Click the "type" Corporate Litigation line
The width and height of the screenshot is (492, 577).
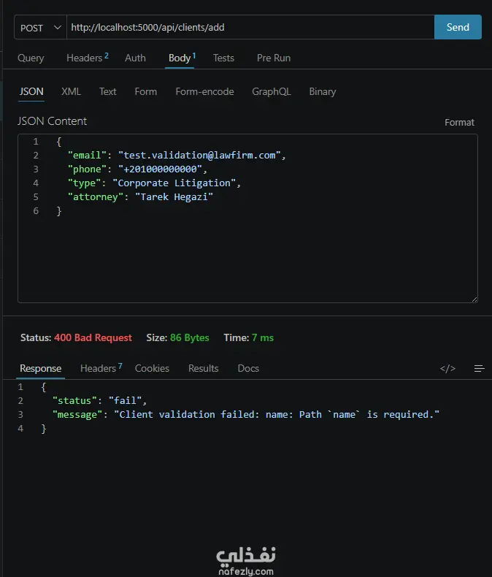[154, 183]
